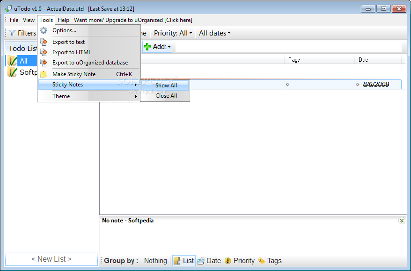Image resolution: width=411 pixels, height=271 pixels.
Task: Click the New List button
Action: pos(51,259)
